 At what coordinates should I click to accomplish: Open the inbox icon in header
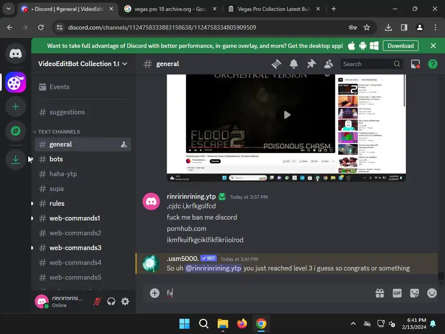(x=415, y=64)
